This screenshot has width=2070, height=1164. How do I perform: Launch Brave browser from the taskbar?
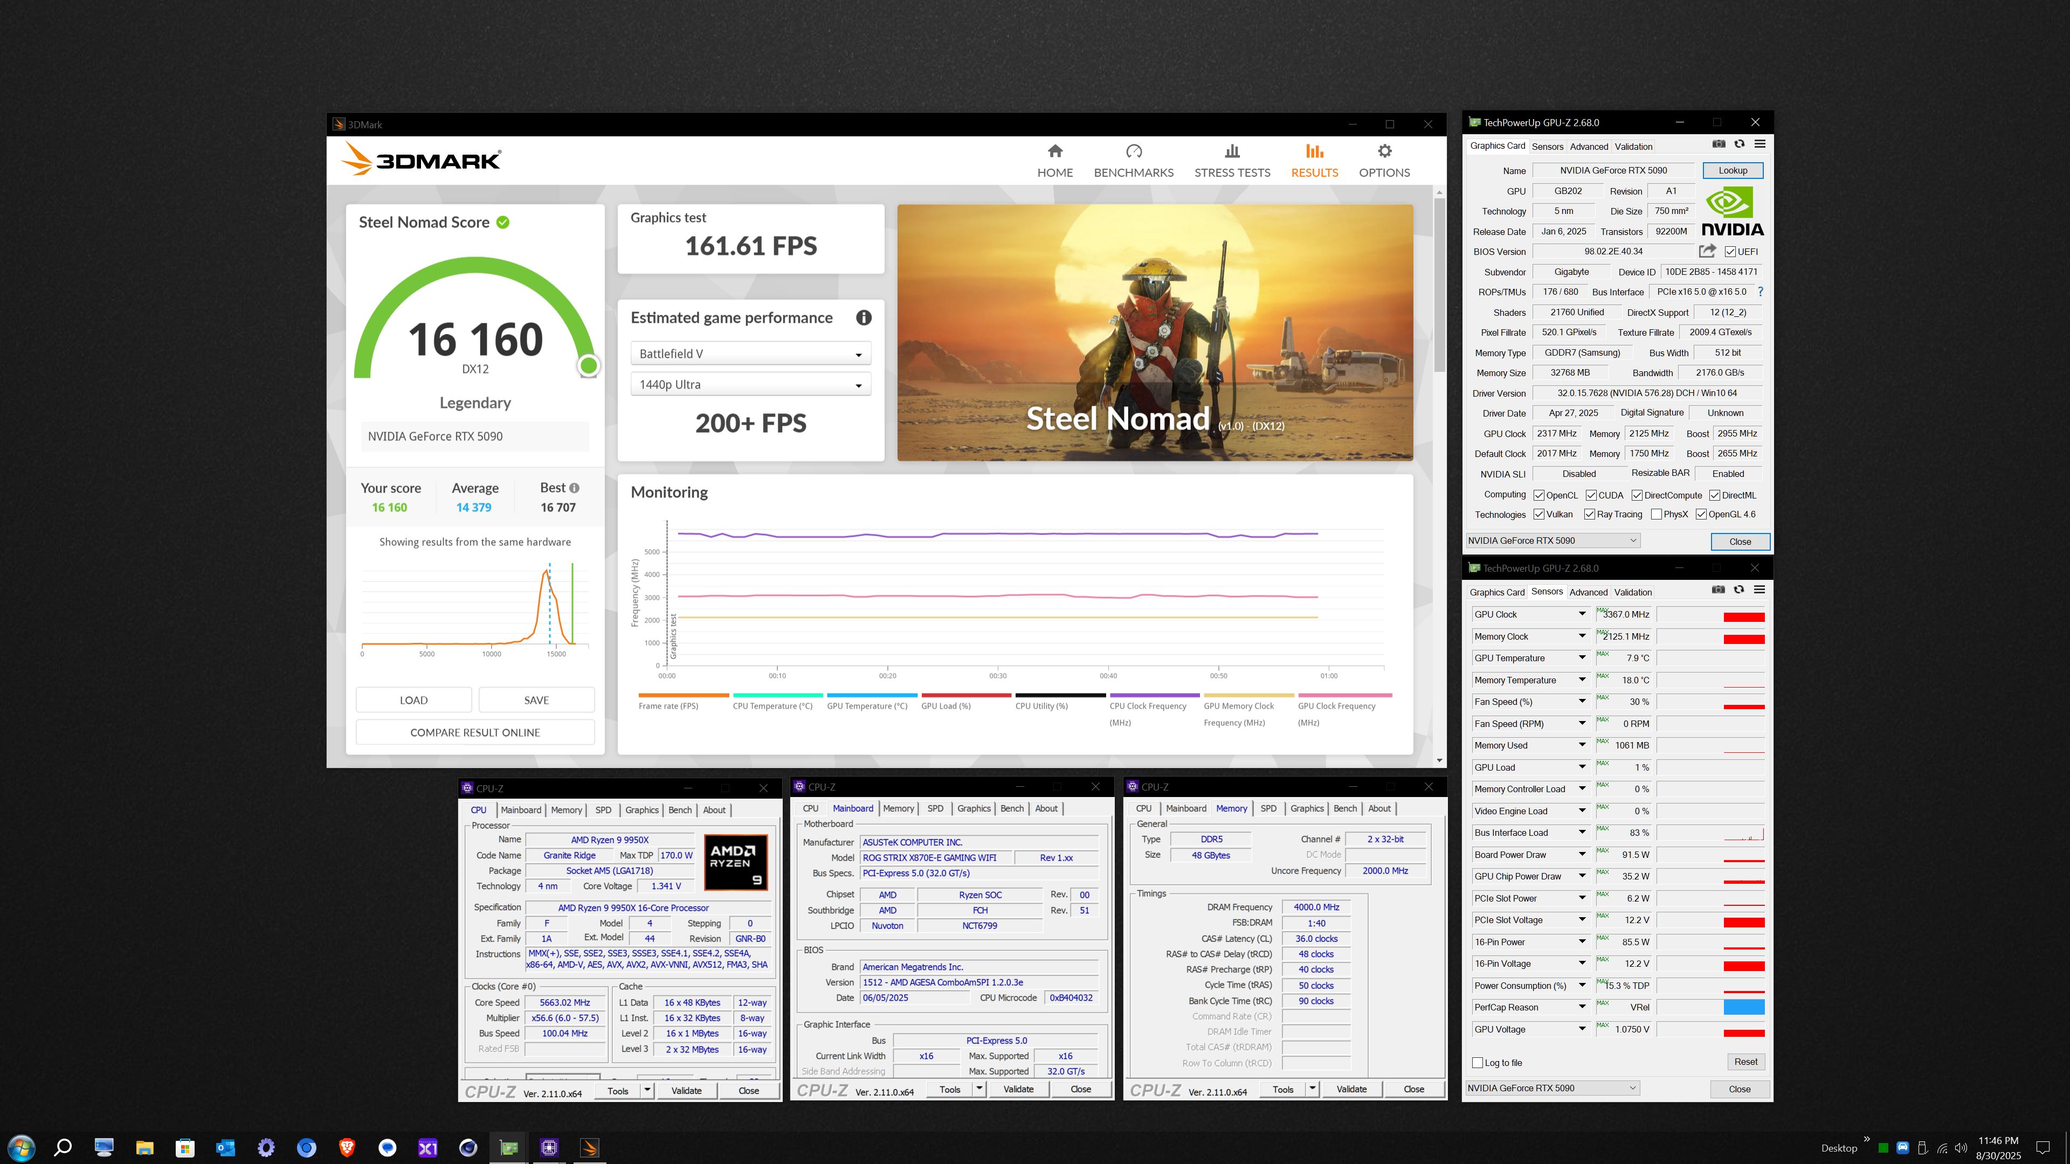coord(347,1148)
